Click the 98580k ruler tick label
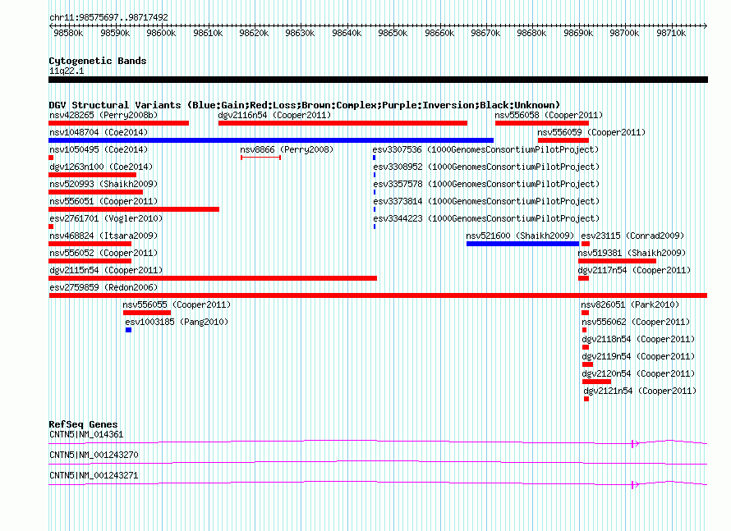Screen dimensions: 731x531 pos(68,33)
